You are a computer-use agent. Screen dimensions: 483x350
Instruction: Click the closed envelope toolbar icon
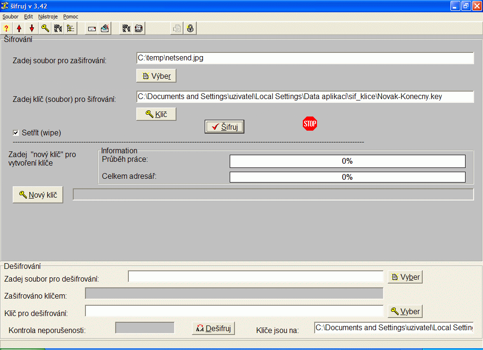pyautogui.click(x=92, y=29)
